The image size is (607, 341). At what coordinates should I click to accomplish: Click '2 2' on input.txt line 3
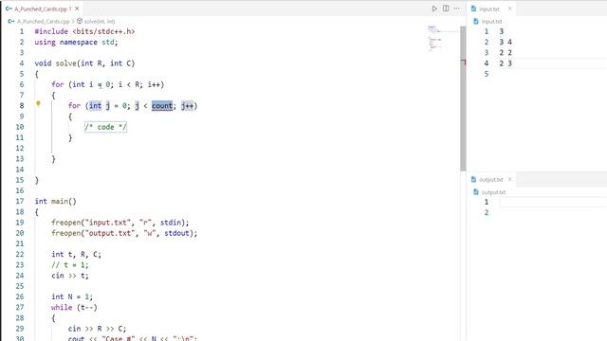coord(506,53)
